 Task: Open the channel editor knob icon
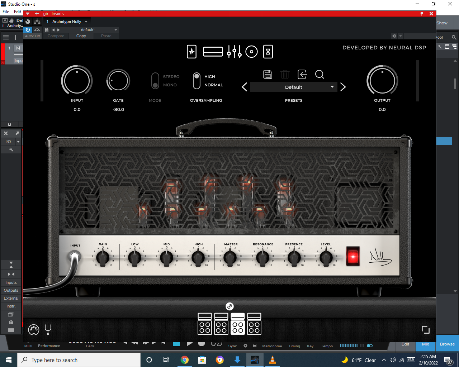[x=28, y=22]
